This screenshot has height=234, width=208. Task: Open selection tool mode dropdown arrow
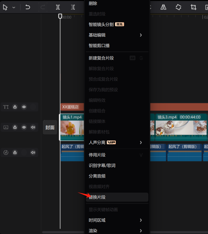[x=14, y=7]
